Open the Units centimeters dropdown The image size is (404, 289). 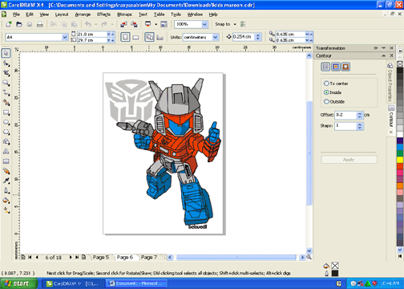(x=216, y=37)
